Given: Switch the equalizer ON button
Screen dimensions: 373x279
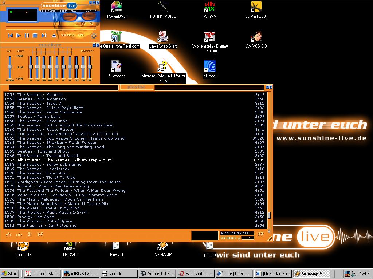Looking at the screenshot, I should click(x=9, y=51).
